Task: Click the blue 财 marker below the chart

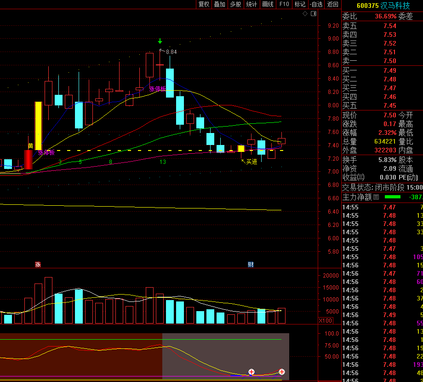Action: pyautogui.click(x=251, y=264)
